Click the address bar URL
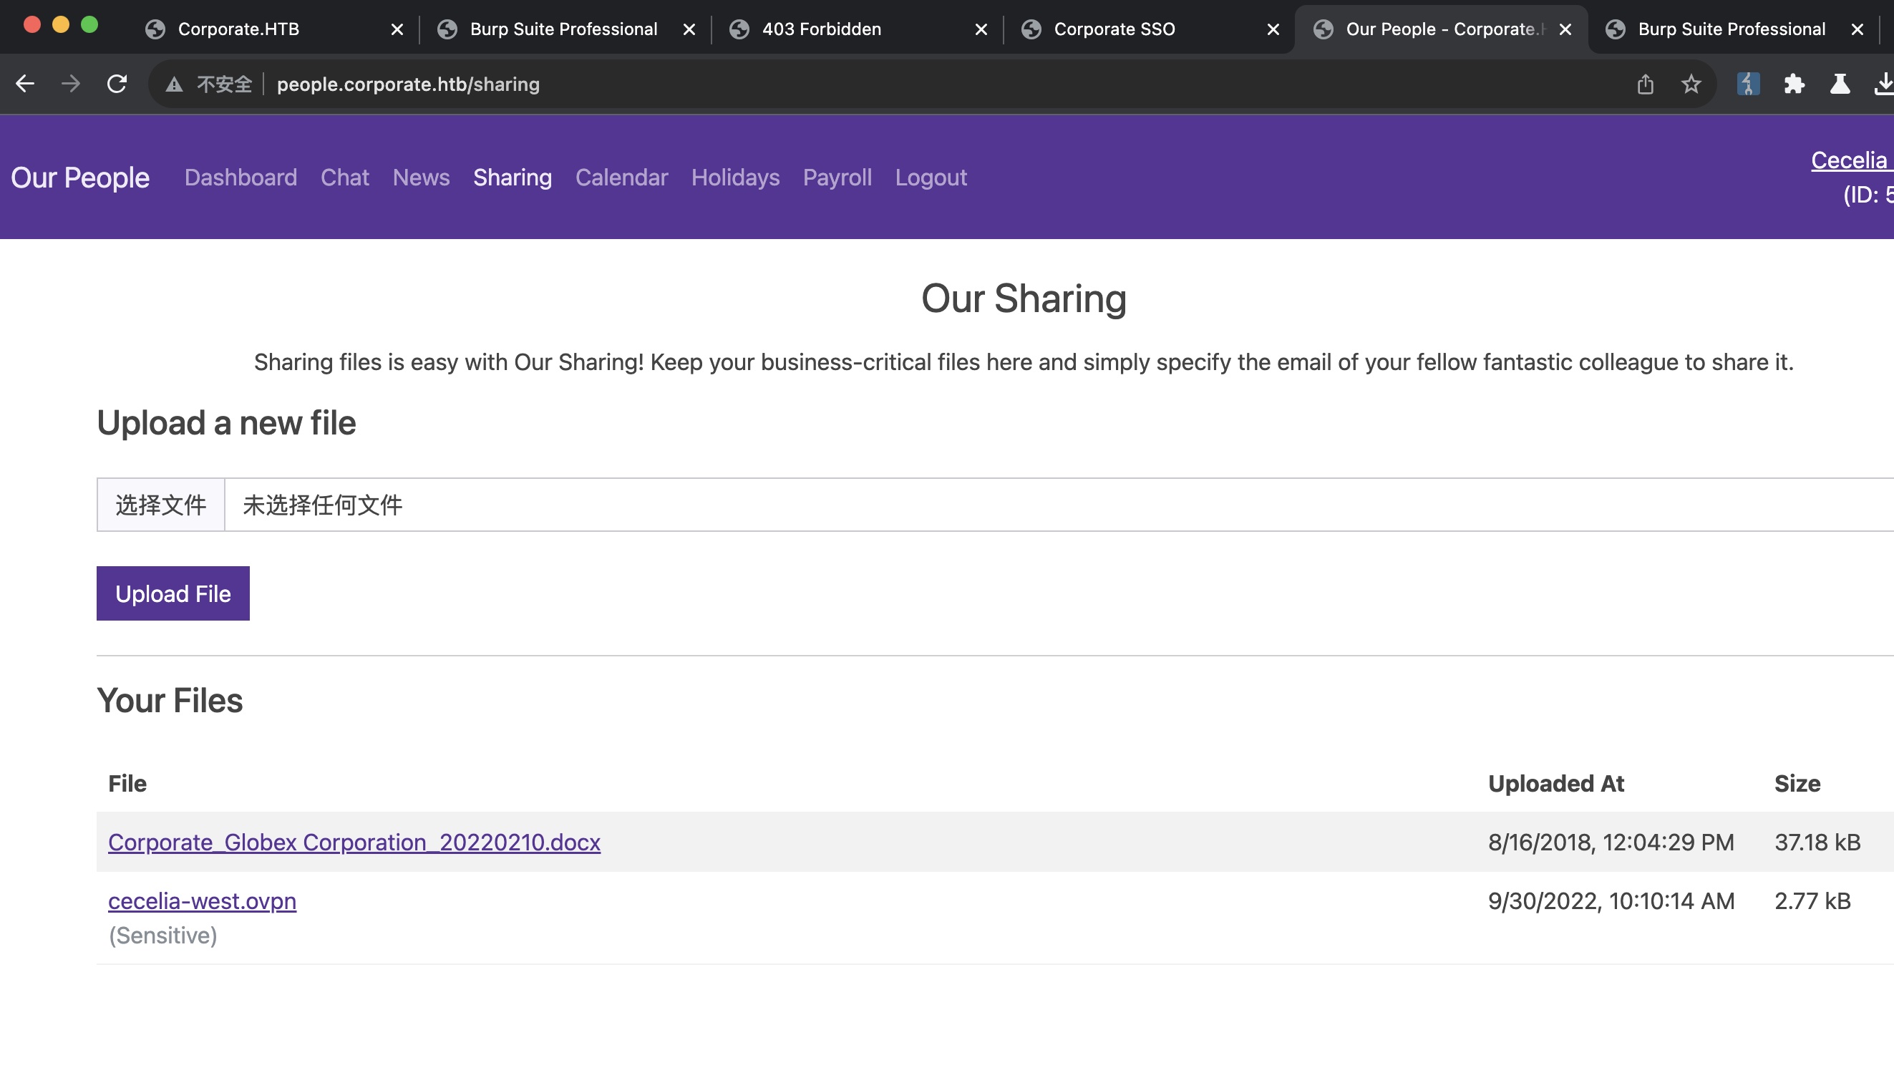The image size is (1894, 1078). pos(408,84)
